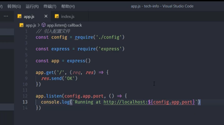Viewport: 224px width, 125px height.
Task: Open the 转到(G) menu
Action: (14, 6)
